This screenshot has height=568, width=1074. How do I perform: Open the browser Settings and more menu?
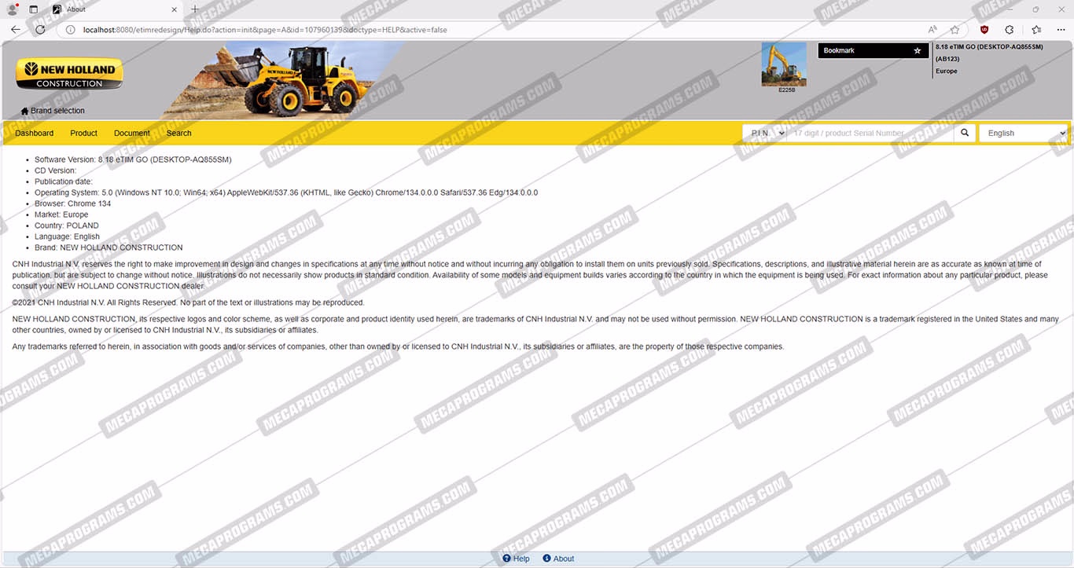1061,30
